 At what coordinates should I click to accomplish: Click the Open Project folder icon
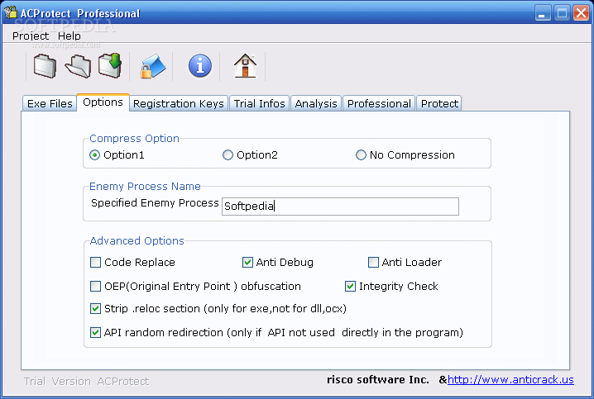pyautogui.click(x=77, y=65)
